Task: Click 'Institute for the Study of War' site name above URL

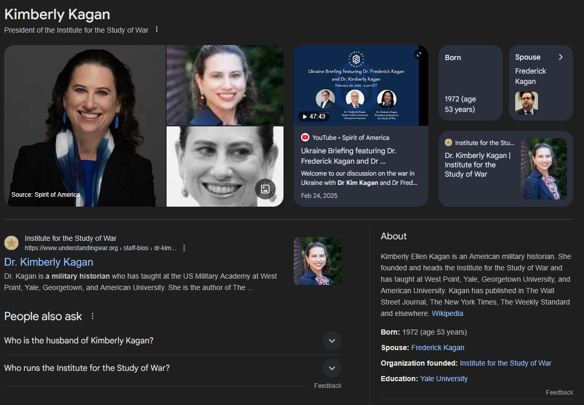Action: tap(70, 238)
